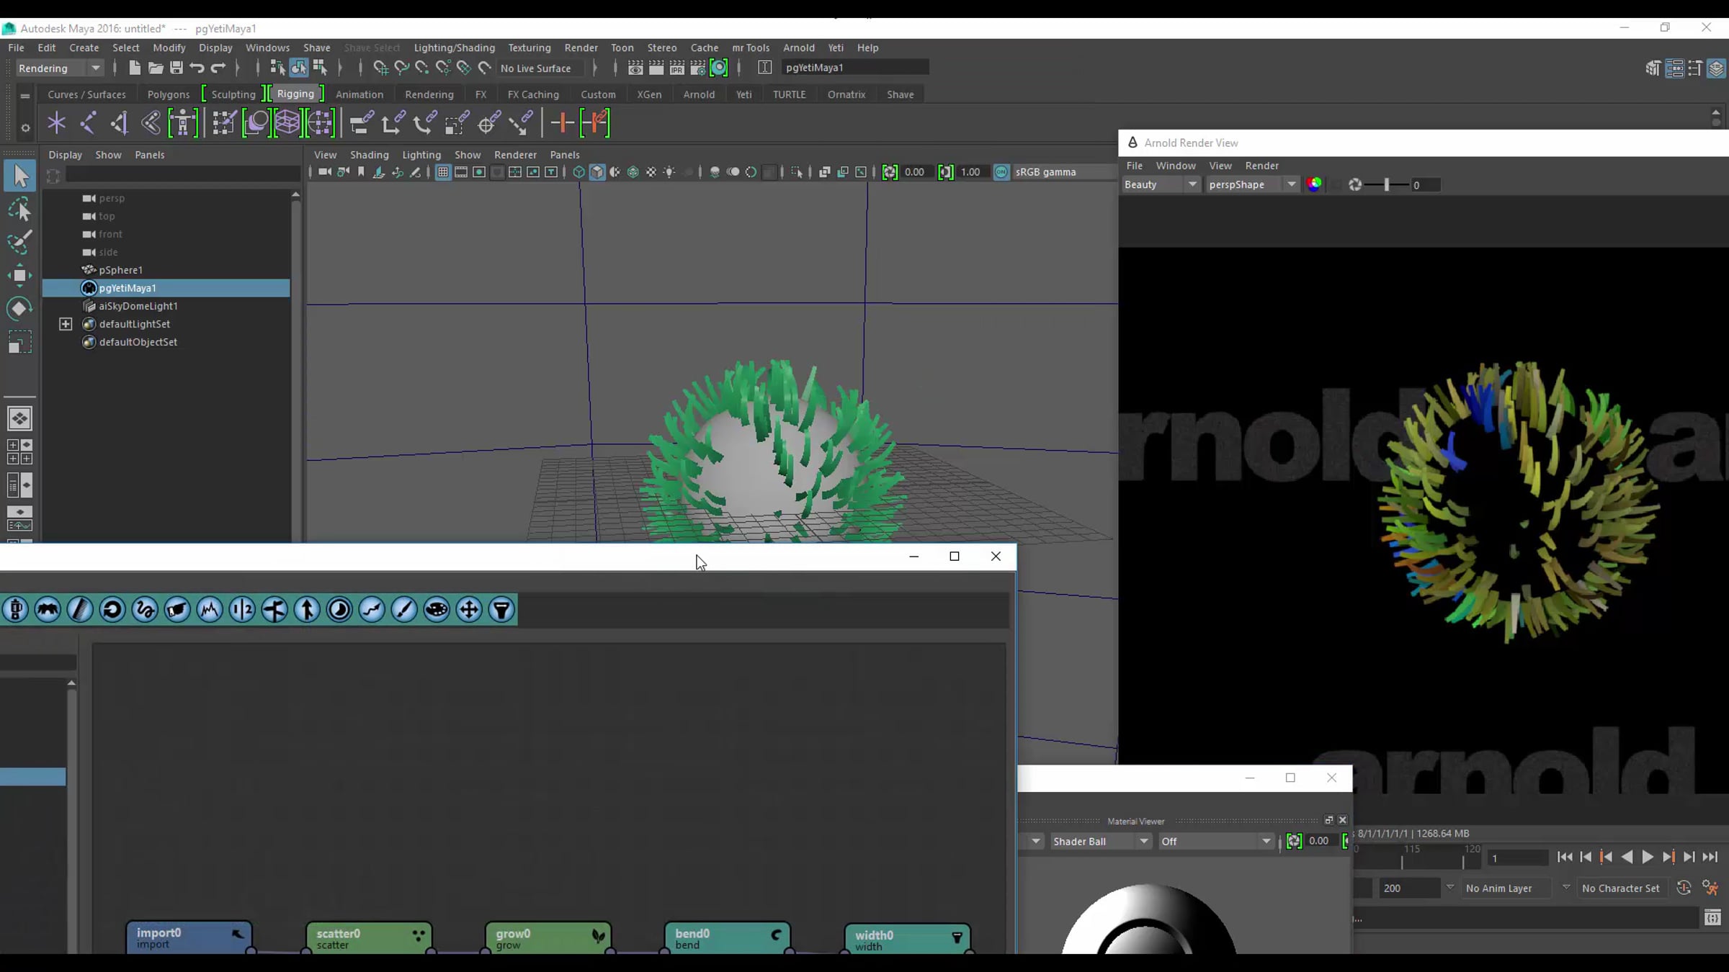This screenshot has height=972, width=1729.
Task: Select the Move tool in toolbox
Action: coord(19,276)
